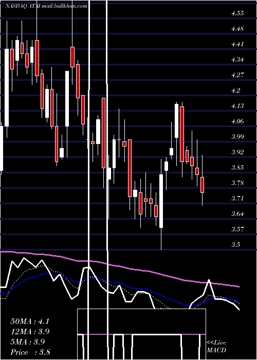Click the 3.57 price axis label
Screen dimensions: 257x360
(x=237, y=229)
